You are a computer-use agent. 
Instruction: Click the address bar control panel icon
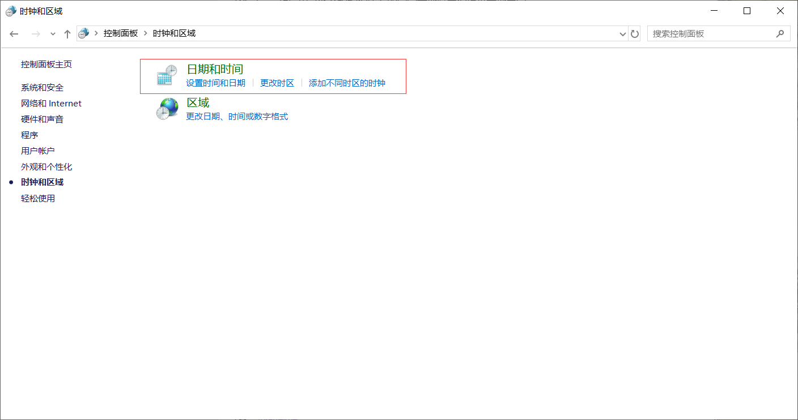pos(84,33)
